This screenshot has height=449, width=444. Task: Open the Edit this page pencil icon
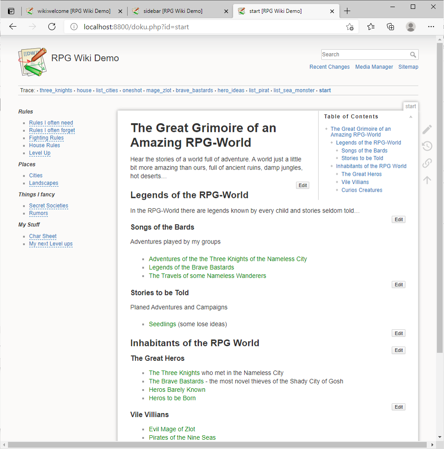pyautogui.click(x=427, y=130)
